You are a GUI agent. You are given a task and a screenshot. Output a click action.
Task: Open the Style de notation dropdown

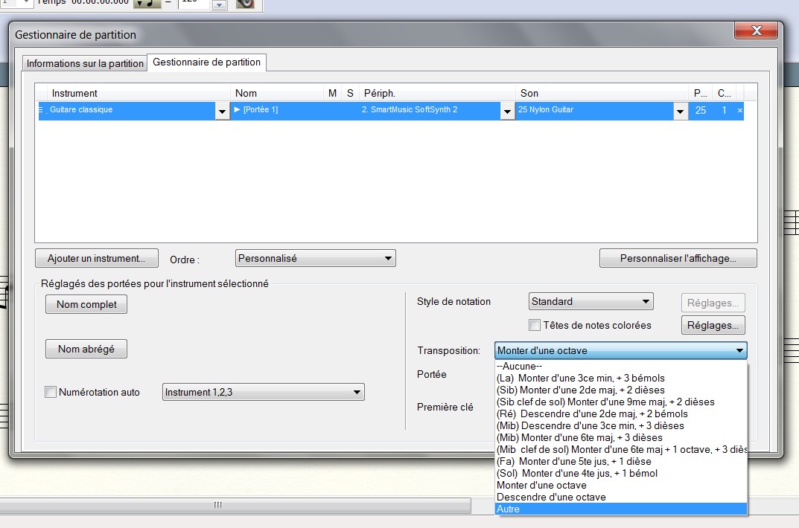[646, 302]
